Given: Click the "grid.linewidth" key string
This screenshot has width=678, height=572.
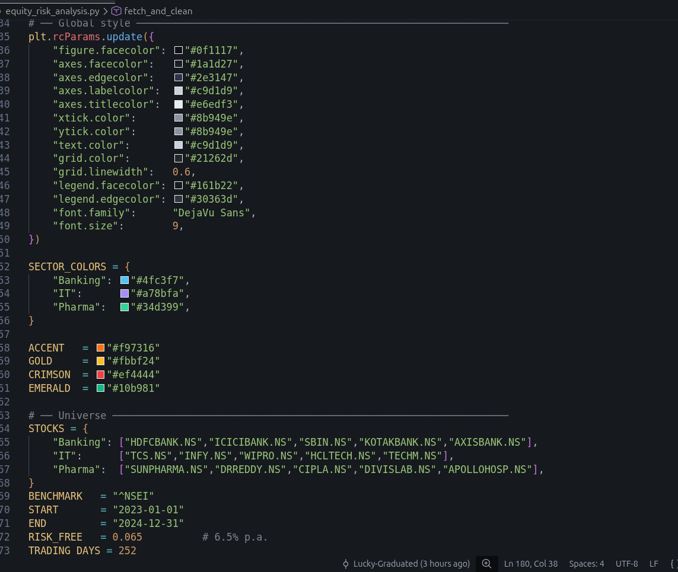Looking at the screenshot, I should click(100, 172).
